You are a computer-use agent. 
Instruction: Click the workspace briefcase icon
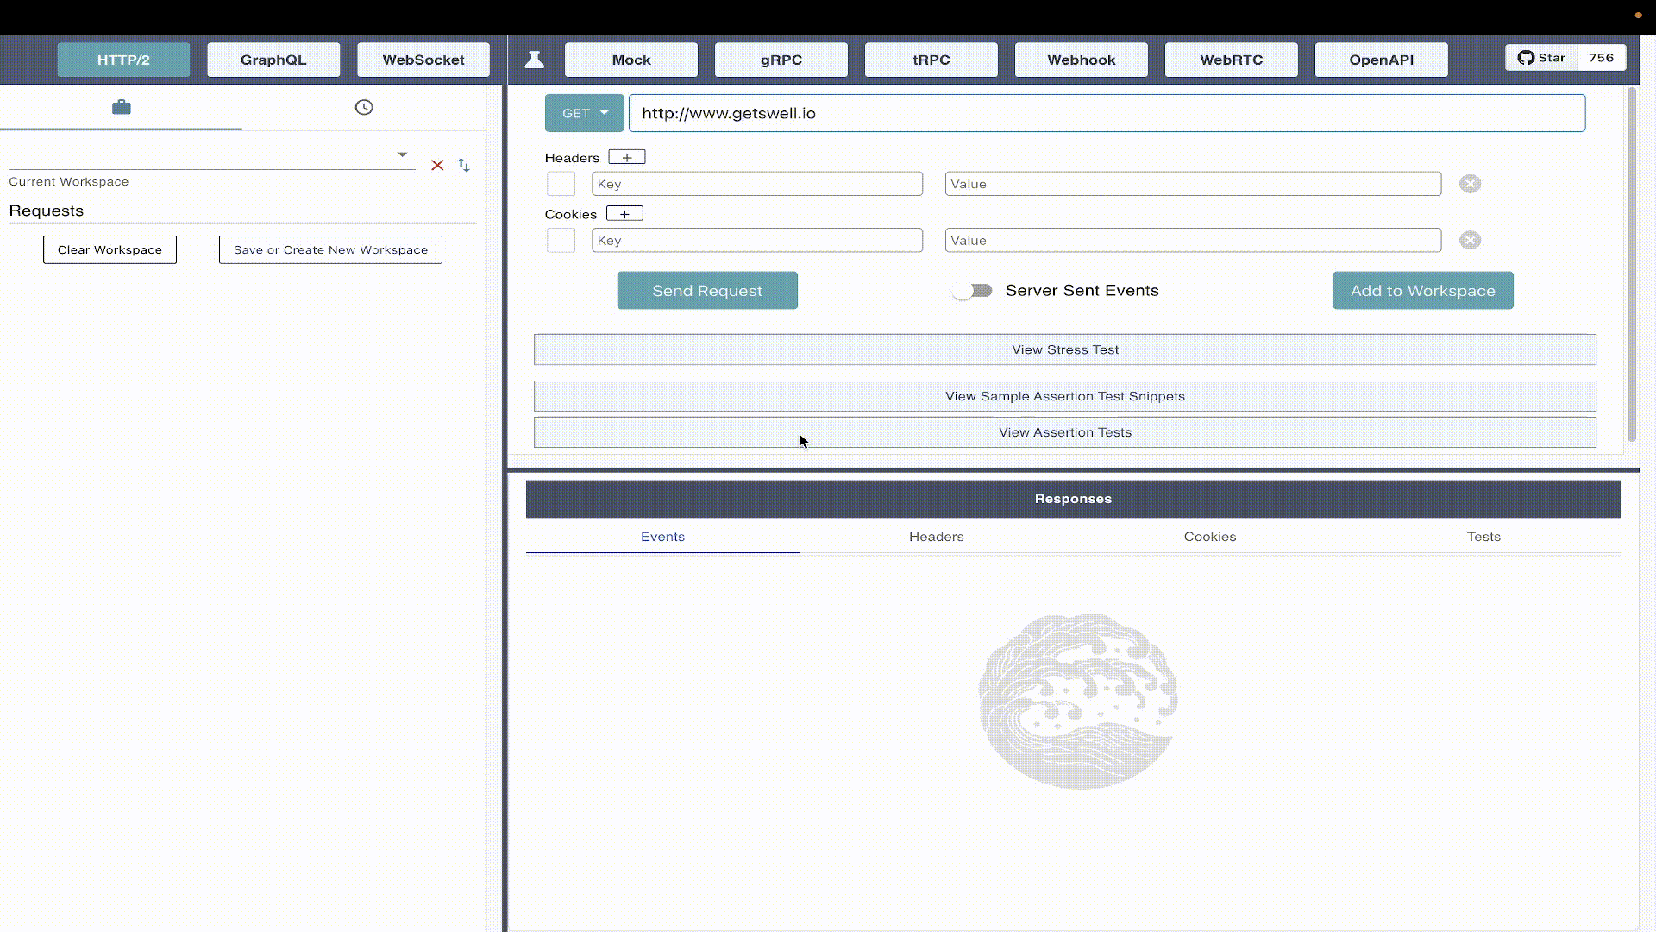(x=122, y=106)
